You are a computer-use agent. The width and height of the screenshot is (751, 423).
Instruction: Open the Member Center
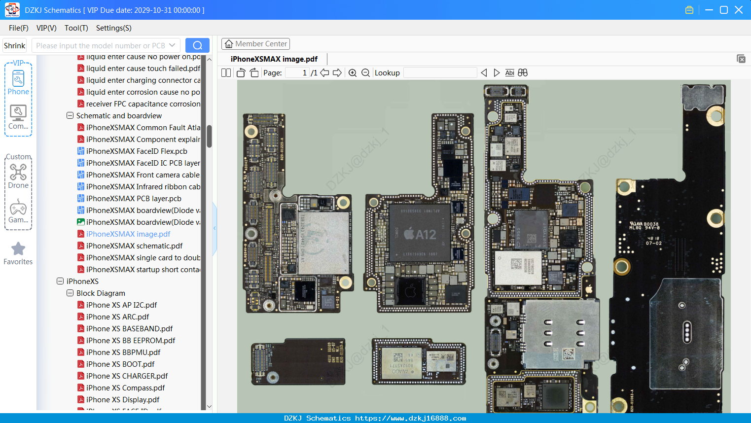tap(255, 44)
